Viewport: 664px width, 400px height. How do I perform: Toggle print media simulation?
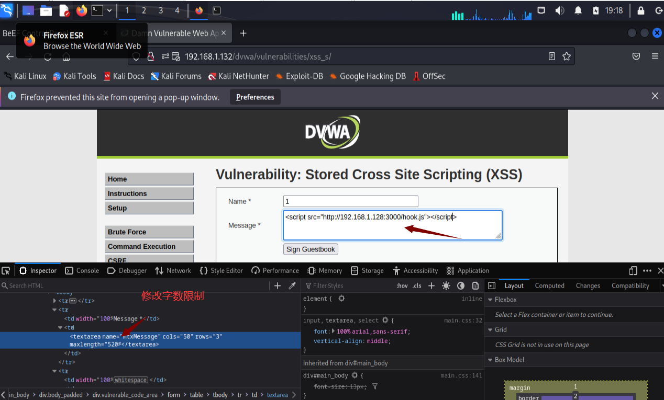pos(475,285)
